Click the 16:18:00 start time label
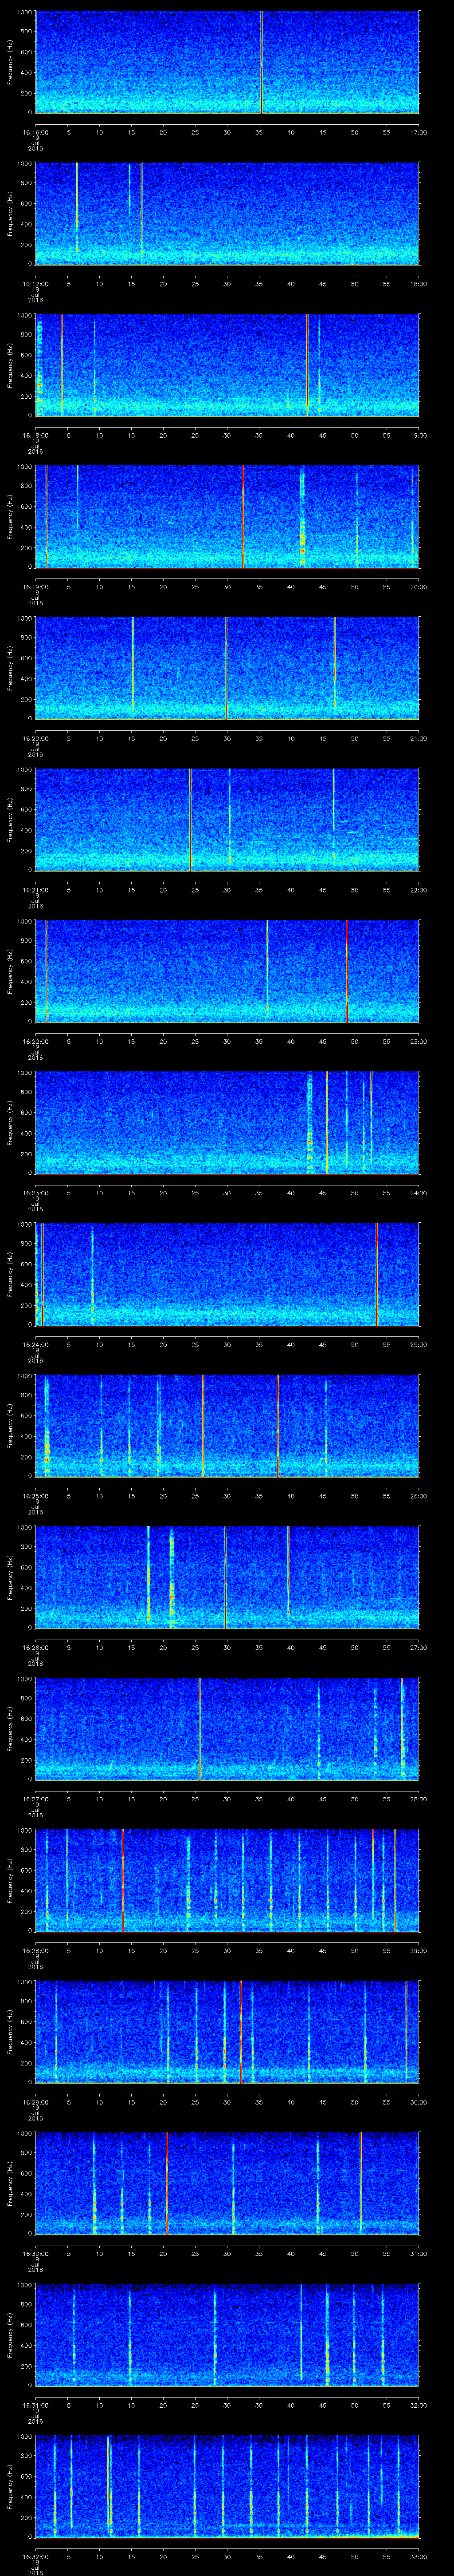 coord(35,435)
